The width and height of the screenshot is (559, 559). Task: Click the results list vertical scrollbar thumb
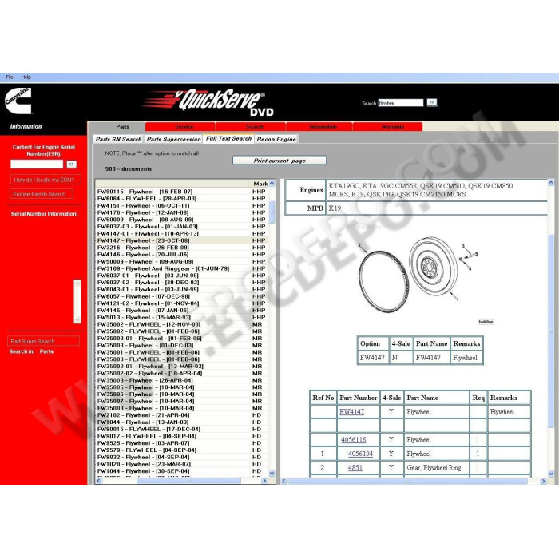[272, 212]
